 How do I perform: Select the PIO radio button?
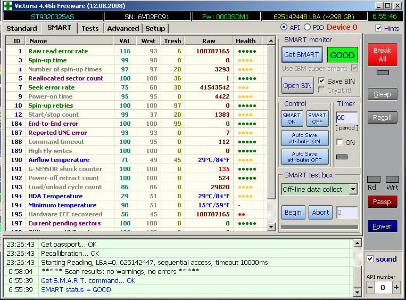tap(307, 28)
